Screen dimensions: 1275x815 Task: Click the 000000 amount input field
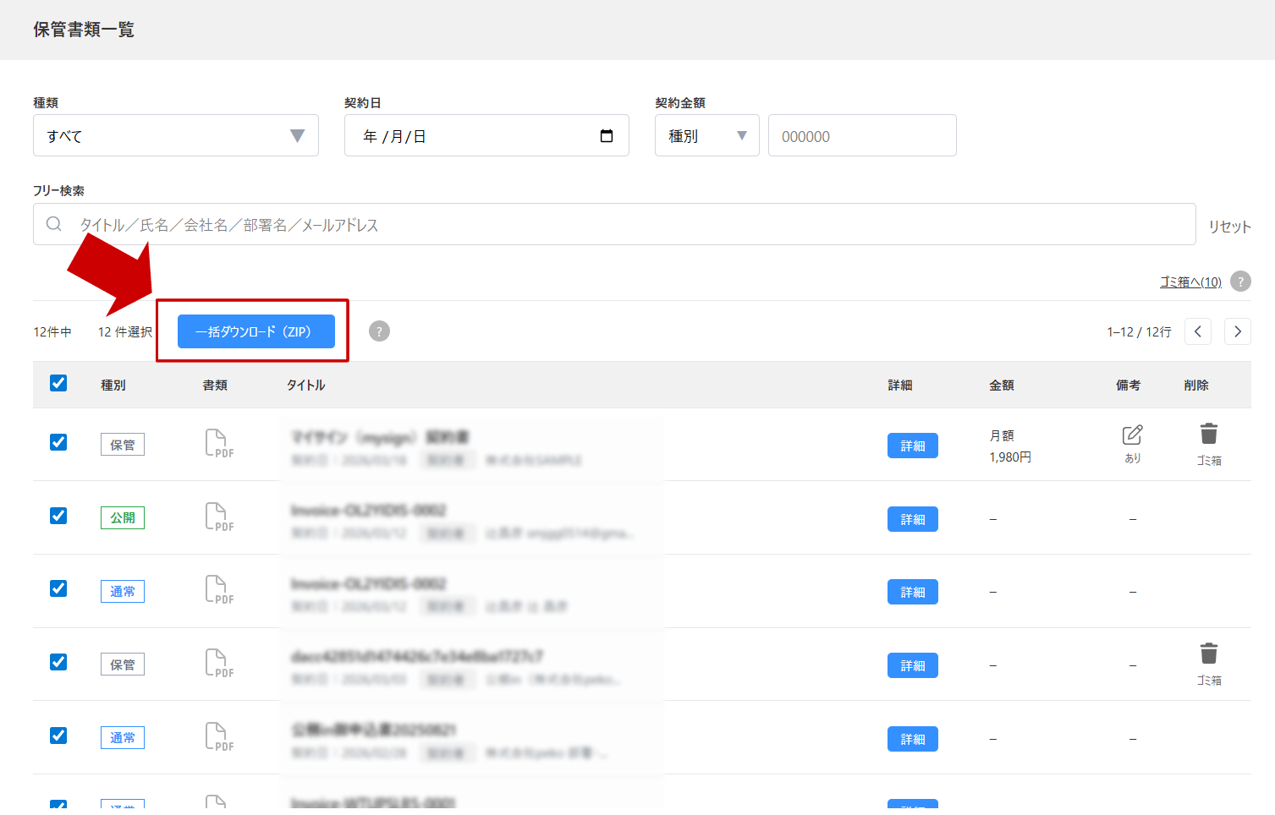[861, 135]
